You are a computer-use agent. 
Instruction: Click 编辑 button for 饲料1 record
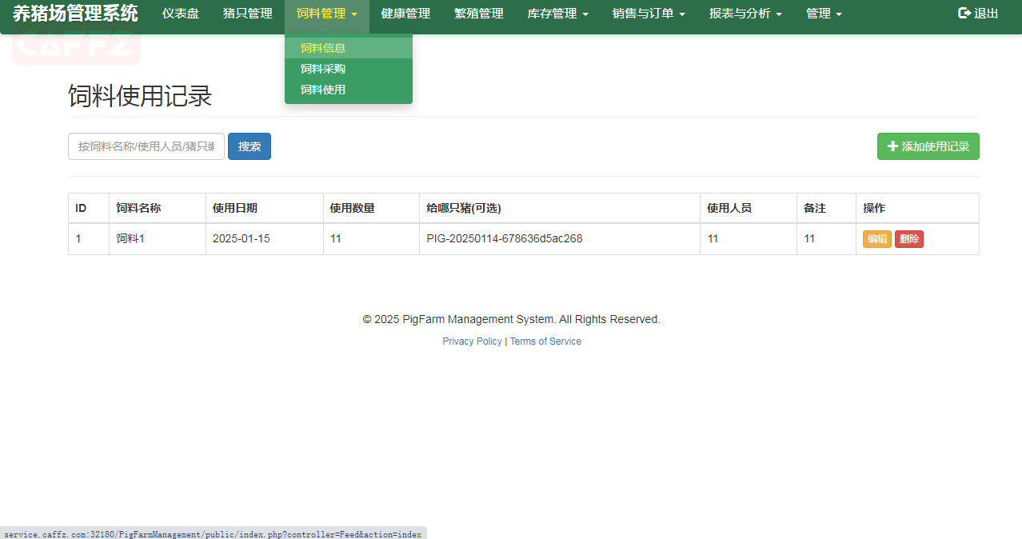click(x=876, y=239)
